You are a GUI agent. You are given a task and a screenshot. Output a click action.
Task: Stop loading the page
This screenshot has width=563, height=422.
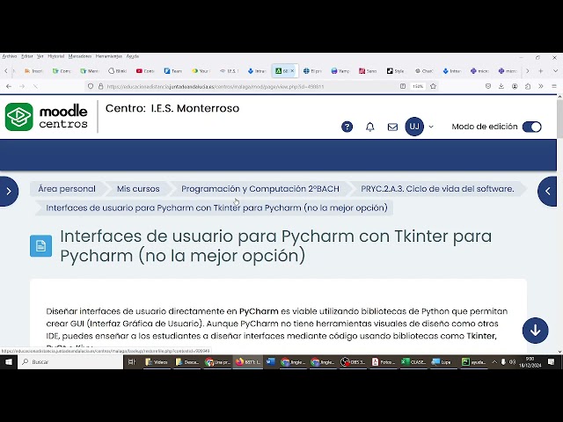[35, 86]
